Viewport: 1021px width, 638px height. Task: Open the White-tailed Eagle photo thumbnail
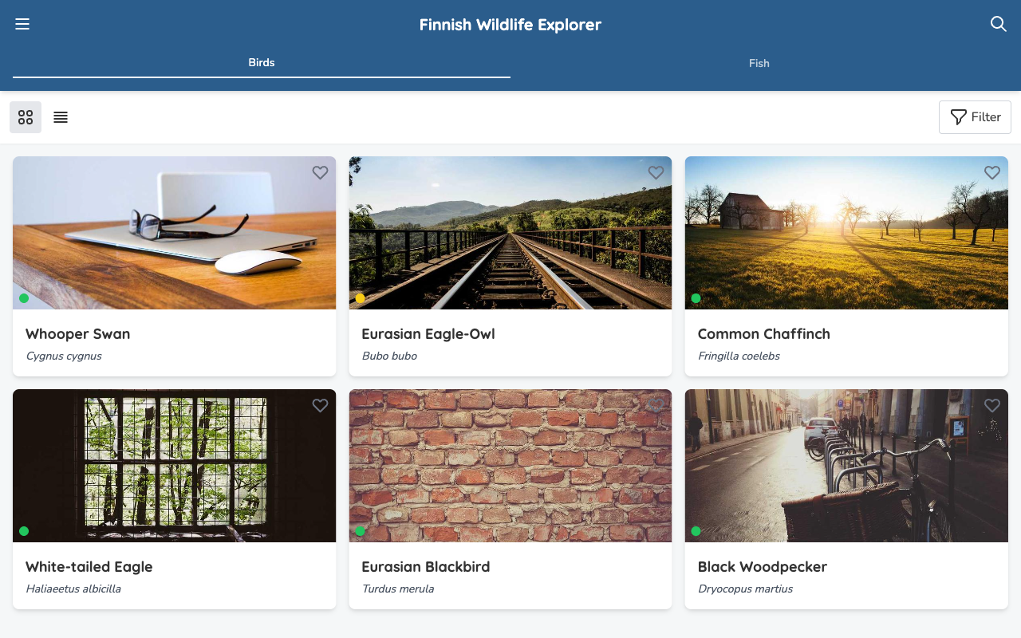point(174,465)
